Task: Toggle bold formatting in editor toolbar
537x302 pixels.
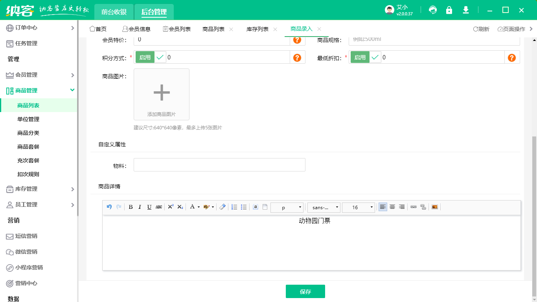Action: pos(131,207)
